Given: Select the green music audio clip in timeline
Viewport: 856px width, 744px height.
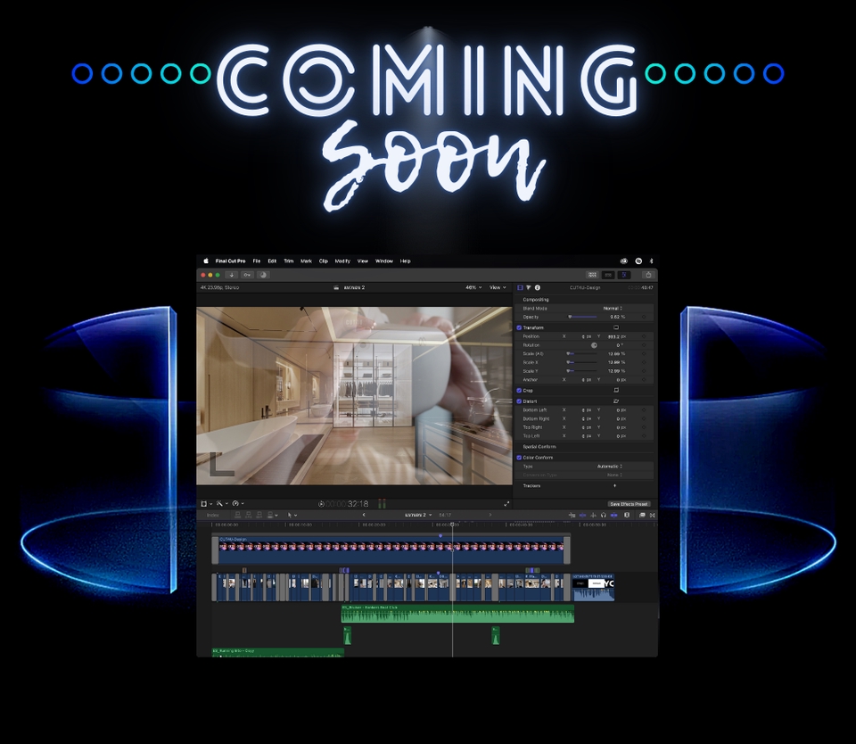Looking at the screenshot, I should click(x=457, y=614).
